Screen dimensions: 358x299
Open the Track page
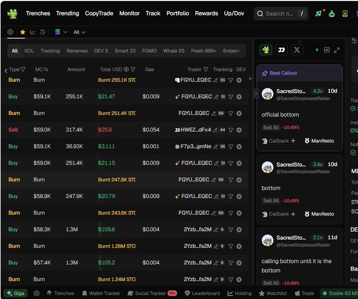pyautogui.click(x=153, y=14)
